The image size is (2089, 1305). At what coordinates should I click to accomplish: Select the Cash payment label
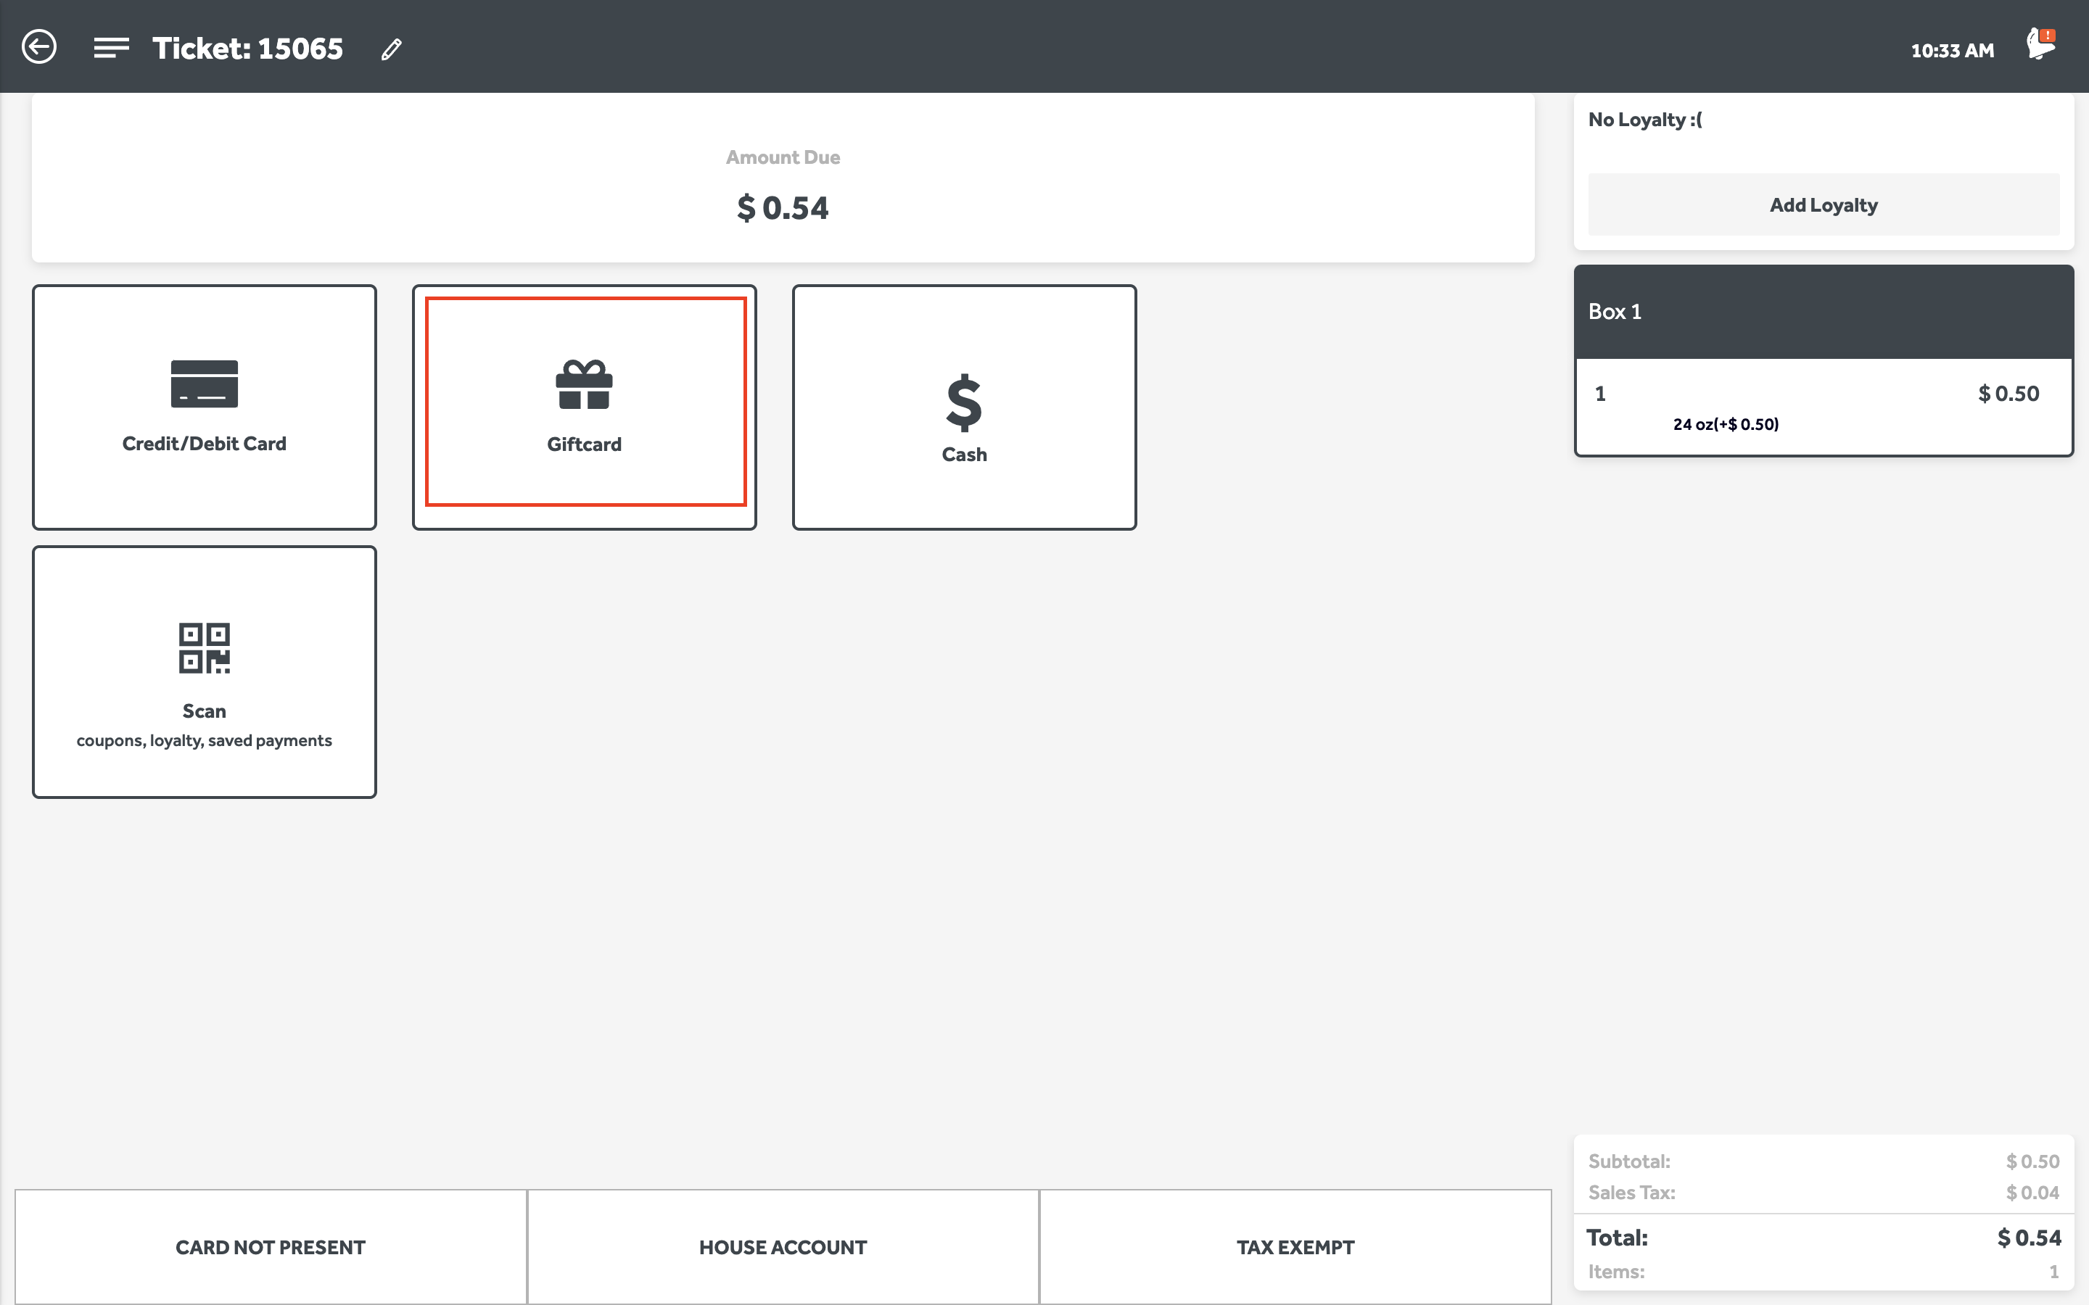pos(964,455)
